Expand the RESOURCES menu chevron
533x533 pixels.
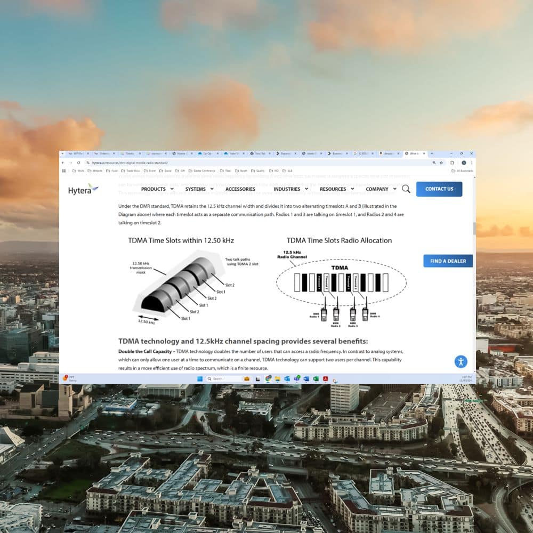[x=352, y=189]
